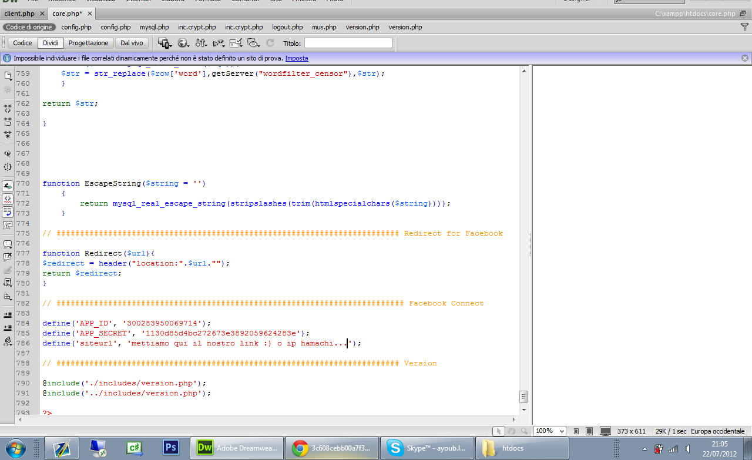Switch to Codice view
The image size is (752, 460).
[23, 43]
